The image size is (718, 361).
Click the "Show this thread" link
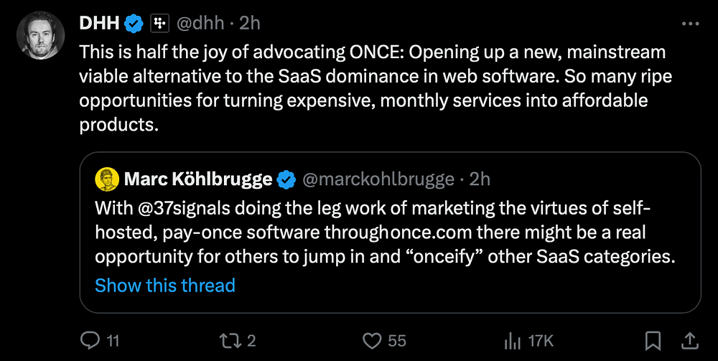pos(165,285)
